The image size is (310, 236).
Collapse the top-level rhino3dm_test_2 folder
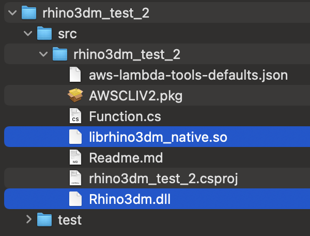click(x=12, y=13)
